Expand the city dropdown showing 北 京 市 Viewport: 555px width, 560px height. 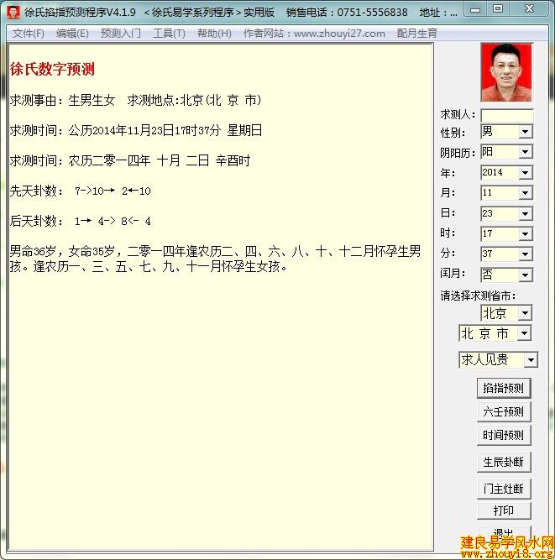point(524,333)
